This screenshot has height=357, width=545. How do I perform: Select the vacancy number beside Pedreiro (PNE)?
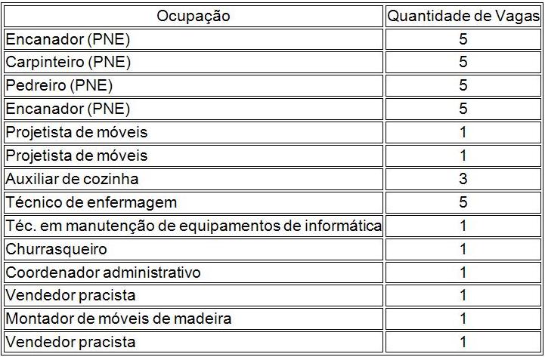tap(463, 86)
